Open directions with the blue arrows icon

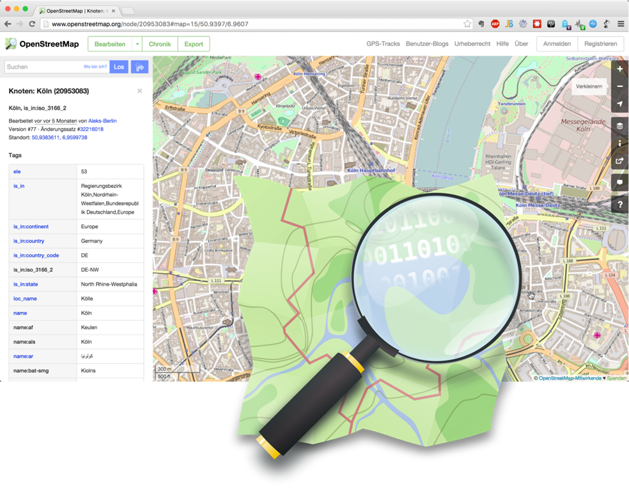[x=139, y=67]
